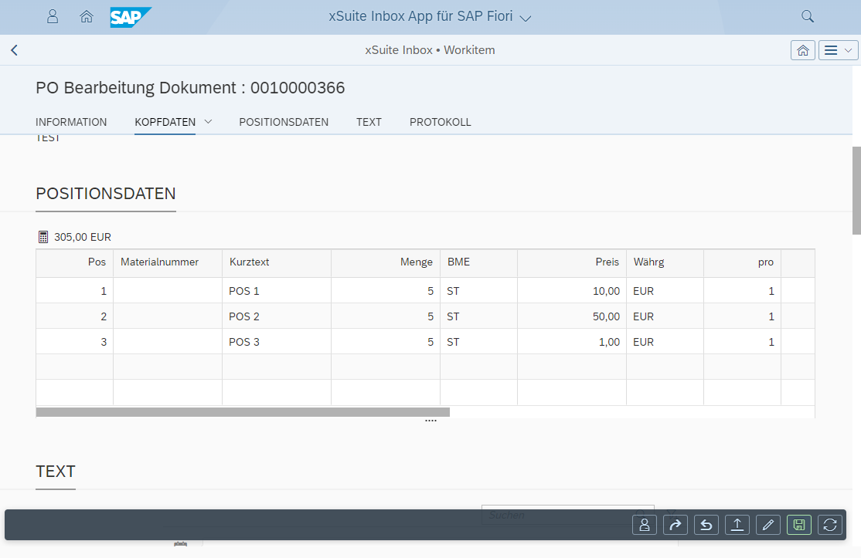Click the person icon in footer toolbar
The height and width of the screenshot is (558, 861).
(644, 525)
